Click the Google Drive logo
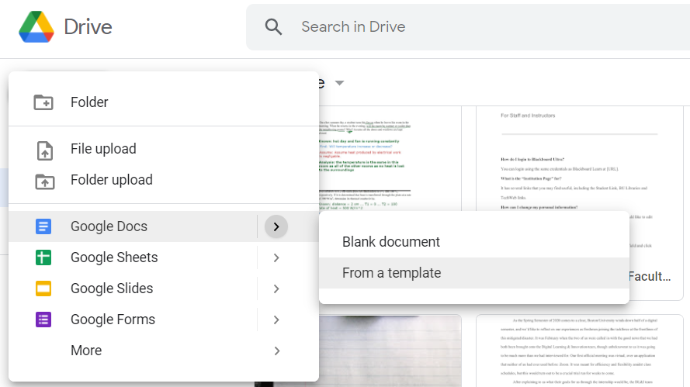 pos(36,27)
